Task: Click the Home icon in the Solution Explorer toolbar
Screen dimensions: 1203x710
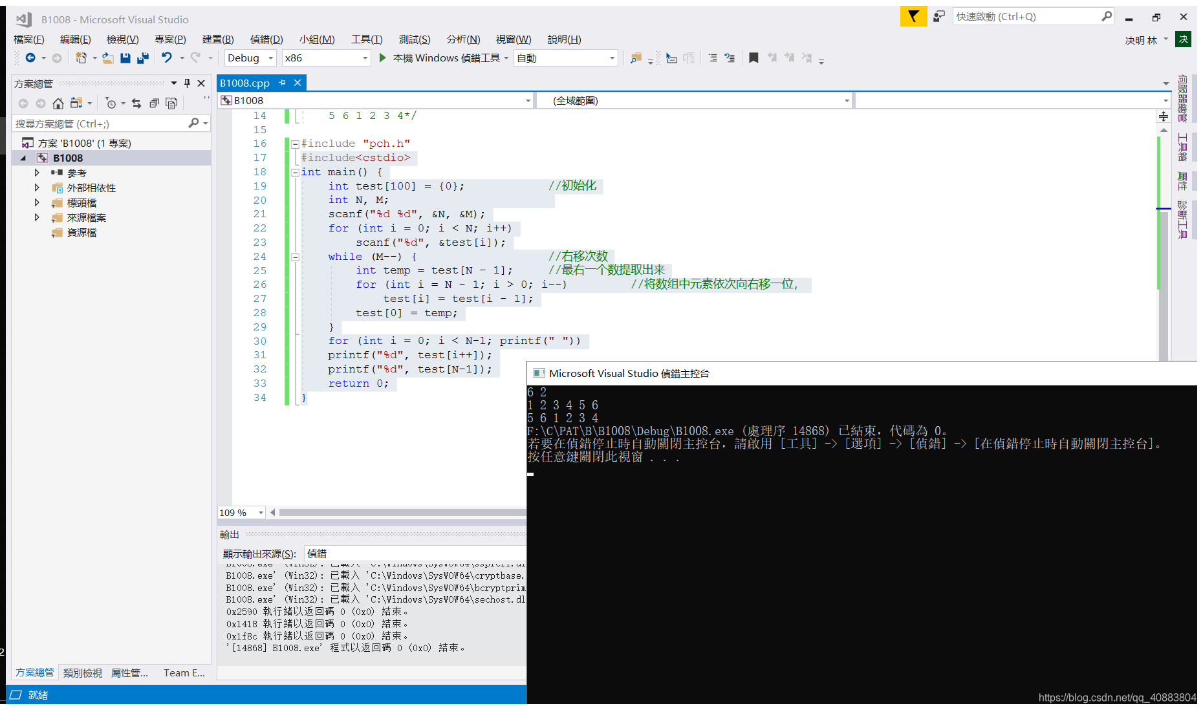Action: tap(58, 103)
